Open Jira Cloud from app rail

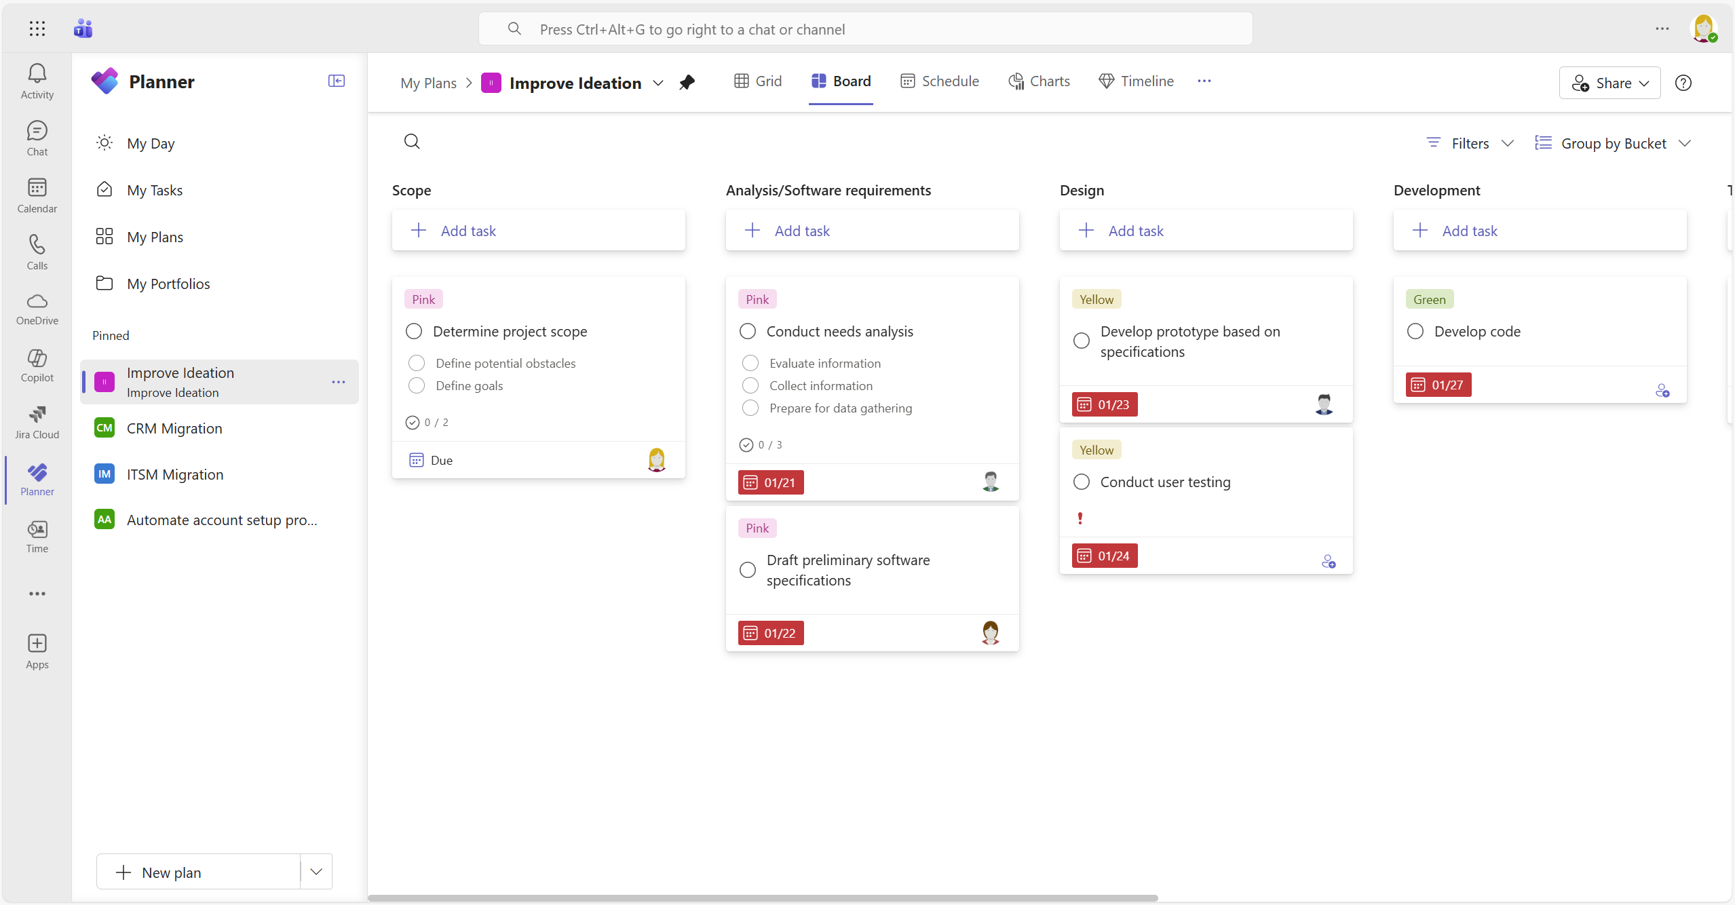click(37, 422)
